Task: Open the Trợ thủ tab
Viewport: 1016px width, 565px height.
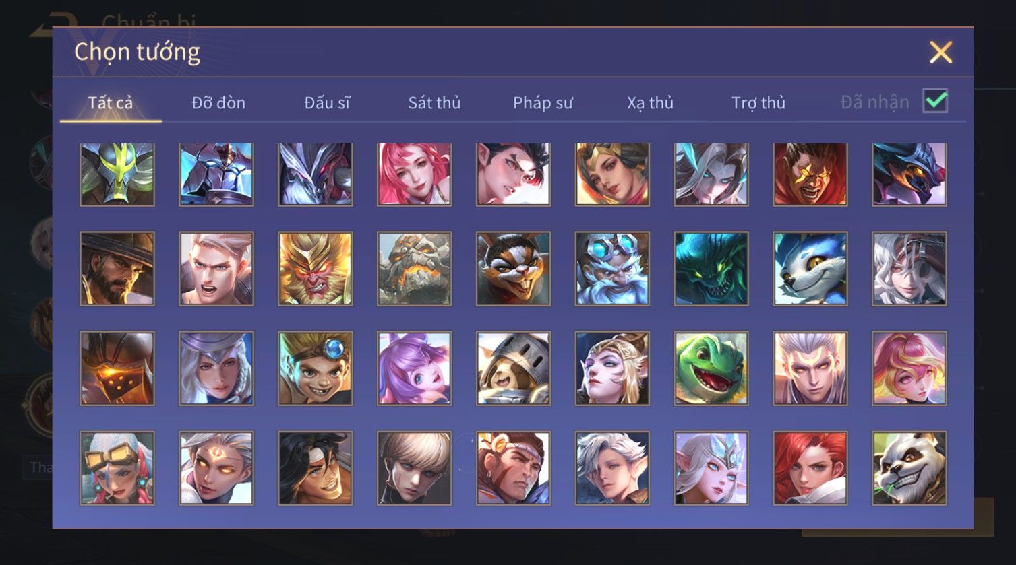Action: tap(758, 102)
